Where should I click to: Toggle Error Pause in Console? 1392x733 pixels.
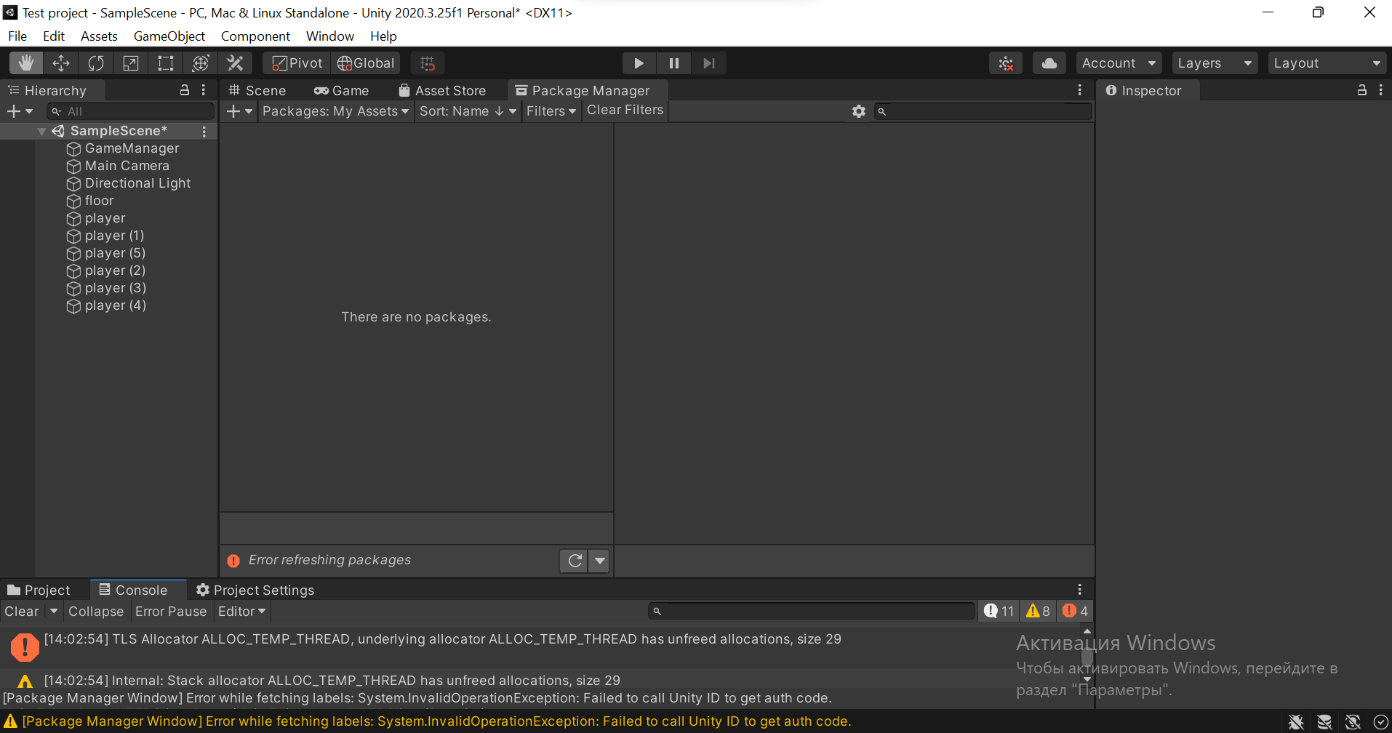(x=171, y=612)
